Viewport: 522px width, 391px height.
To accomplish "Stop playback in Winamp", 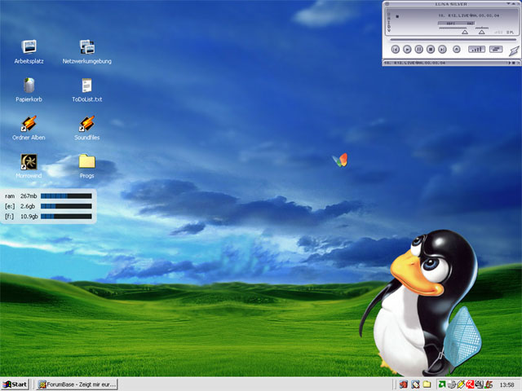I will click(x=431, y=50).
